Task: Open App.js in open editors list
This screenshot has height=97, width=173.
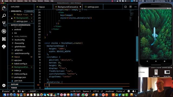Action: 21,14
